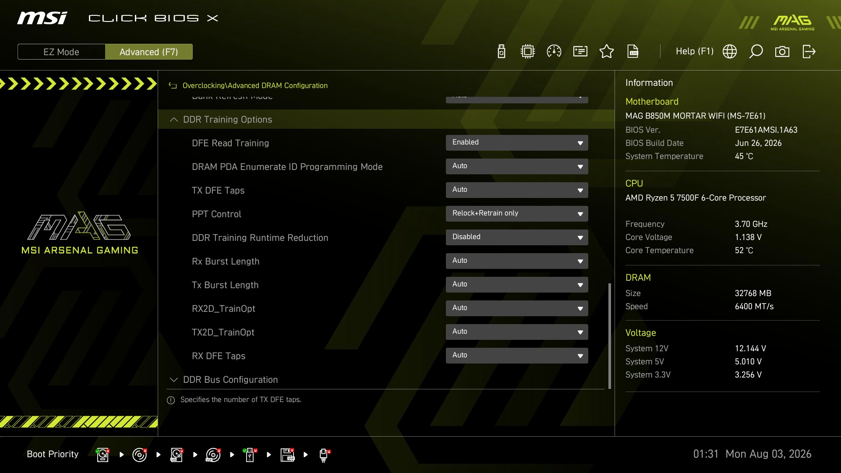Image resolution: width=841 pixels, height=473 pixels.
Task: Open search with the magnifier icon
Action: (x=756, y=52)
